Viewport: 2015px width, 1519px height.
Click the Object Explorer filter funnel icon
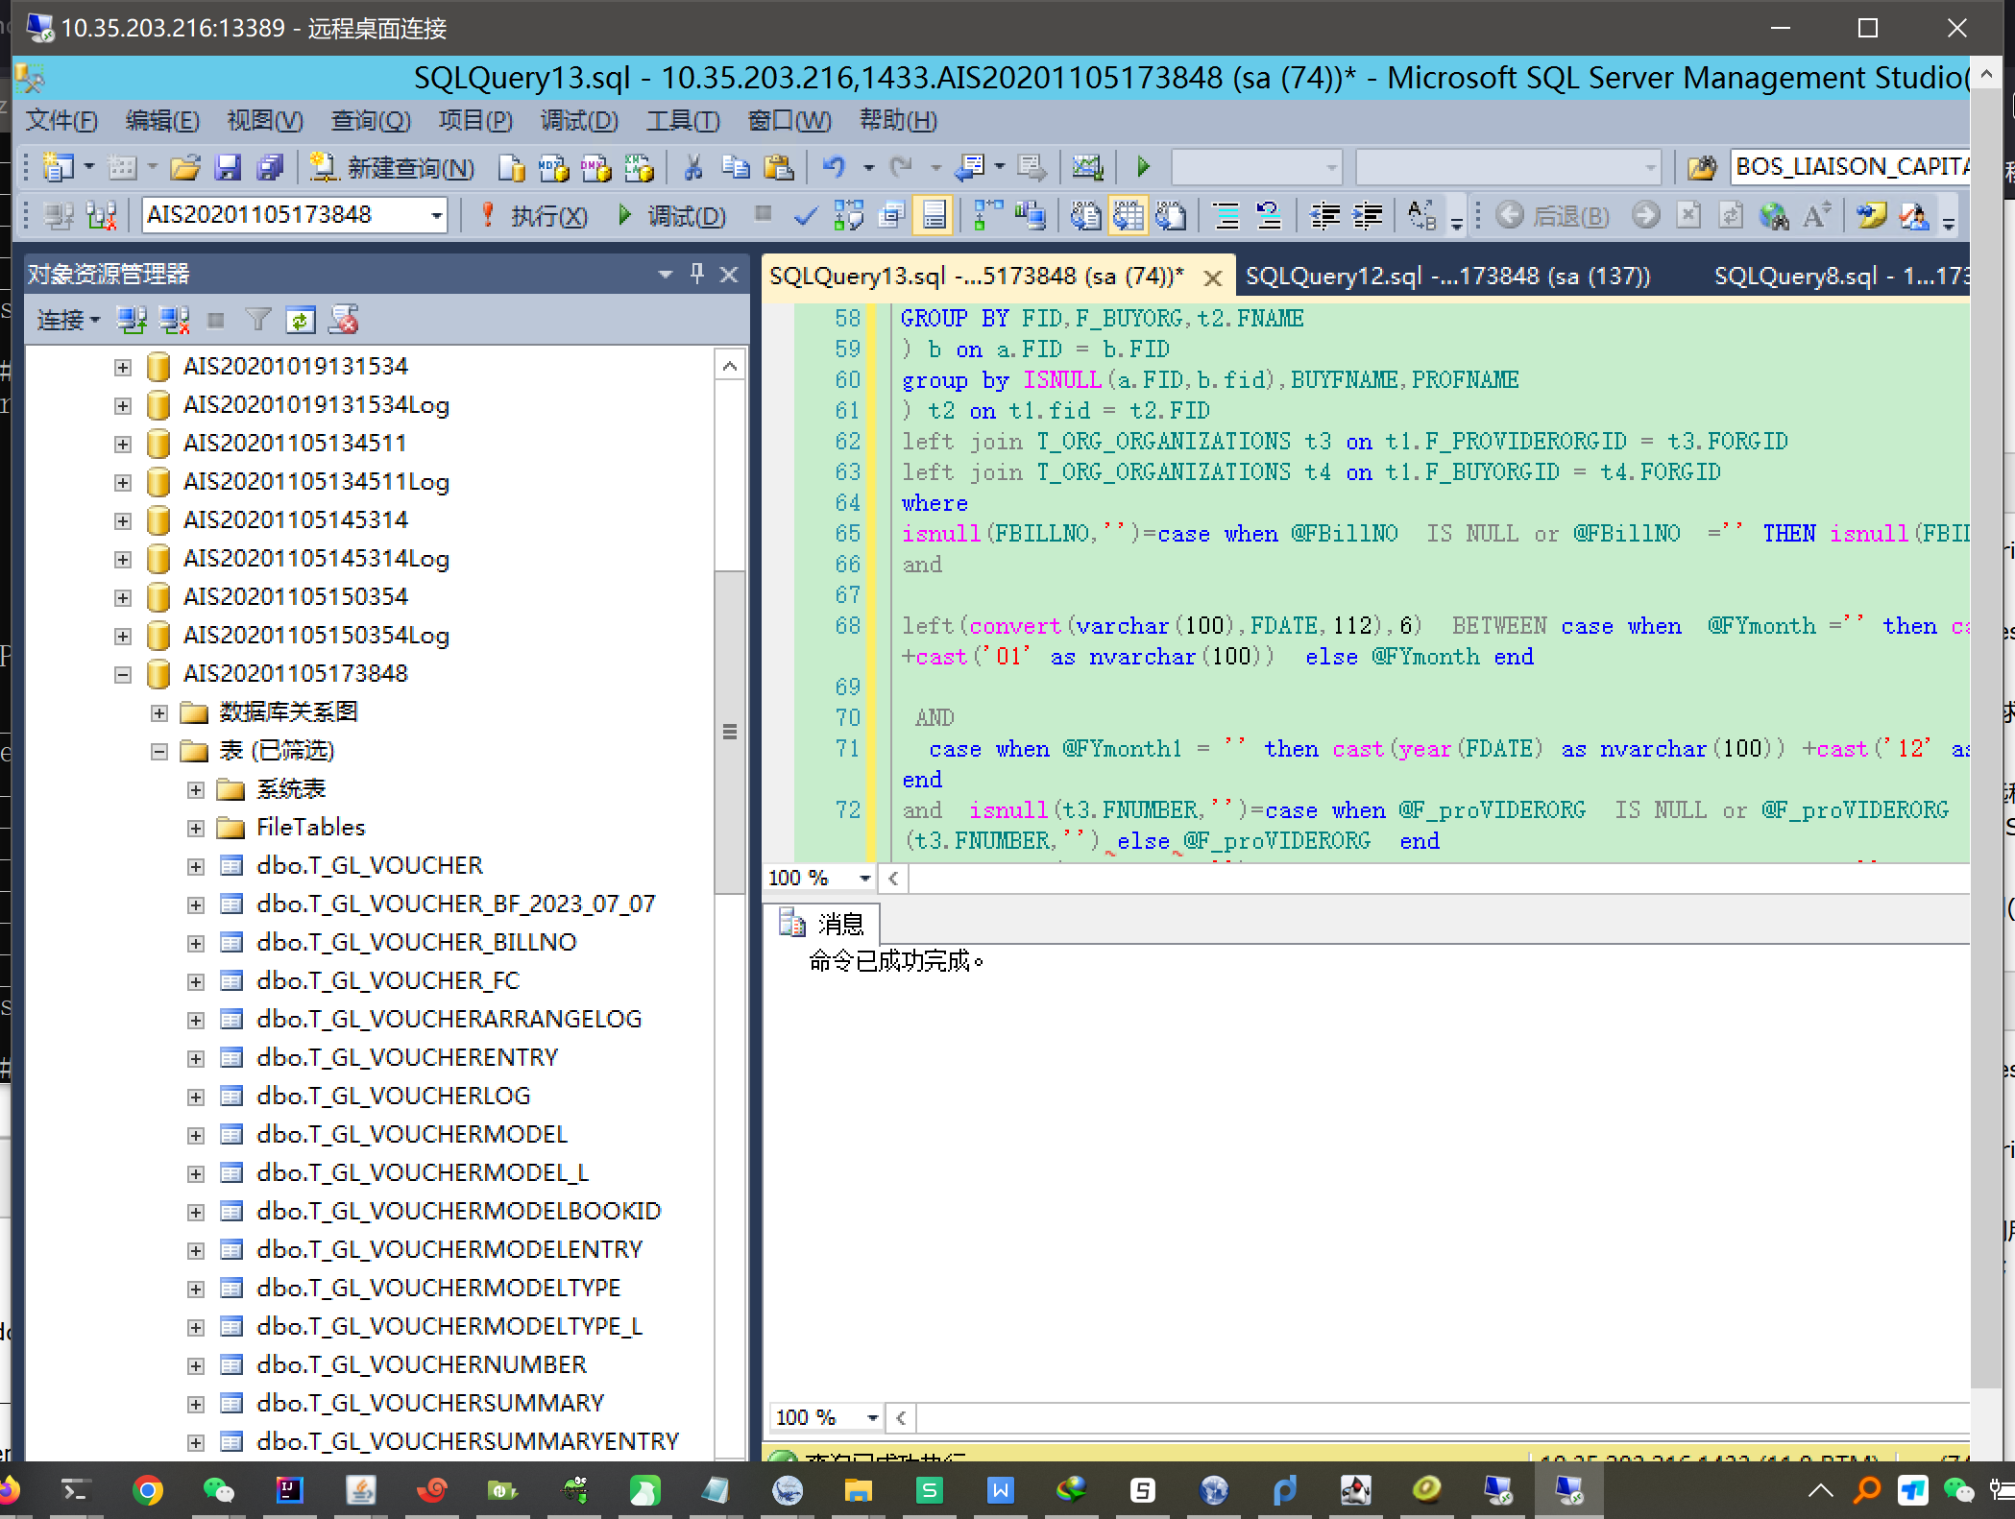(257, 321)
